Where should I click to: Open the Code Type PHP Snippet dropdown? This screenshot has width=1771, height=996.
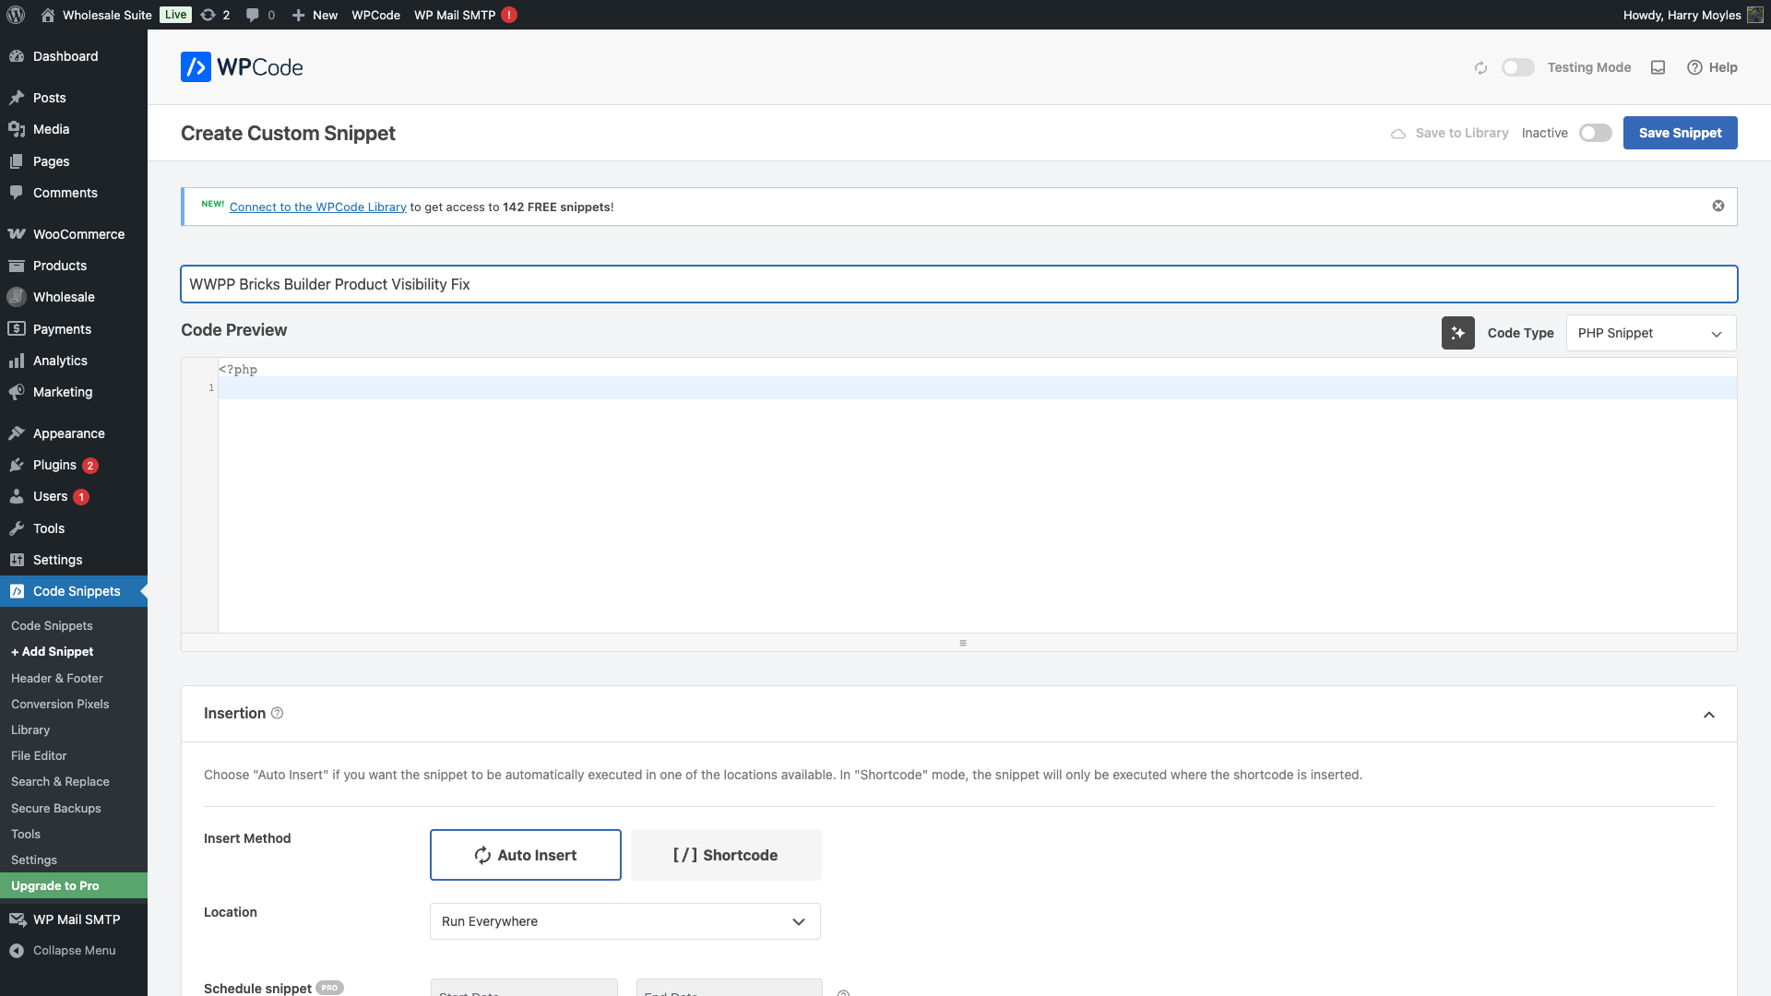click(1650, 333)
